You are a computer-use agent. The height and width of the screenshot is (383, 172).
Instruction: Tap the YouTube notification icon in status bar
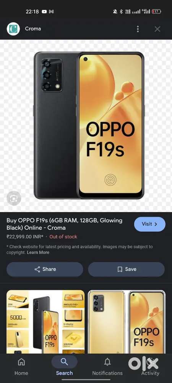point(44,11)
